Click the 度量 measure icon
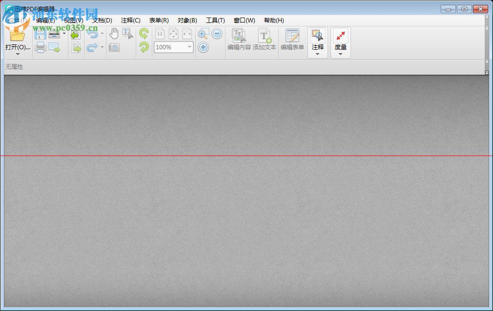Viewport: 493px width, 311px height. point(341,36)
